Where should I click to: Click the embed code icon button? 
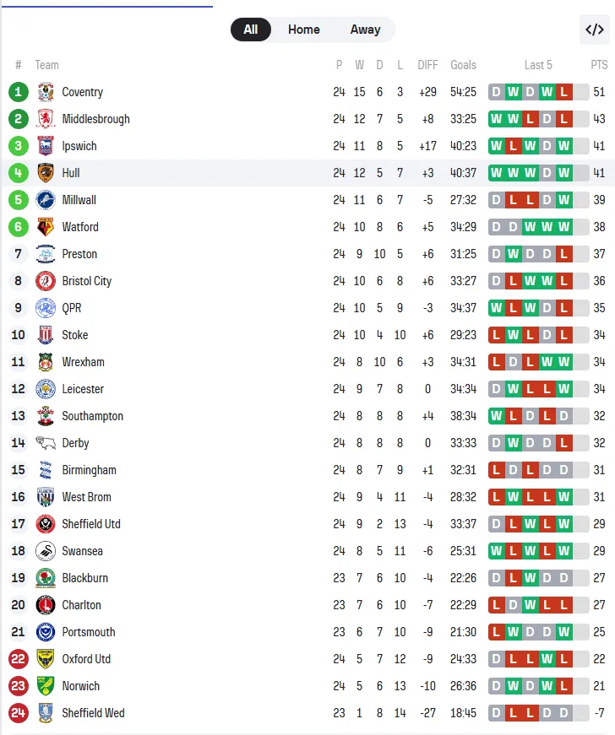point(595,30)
